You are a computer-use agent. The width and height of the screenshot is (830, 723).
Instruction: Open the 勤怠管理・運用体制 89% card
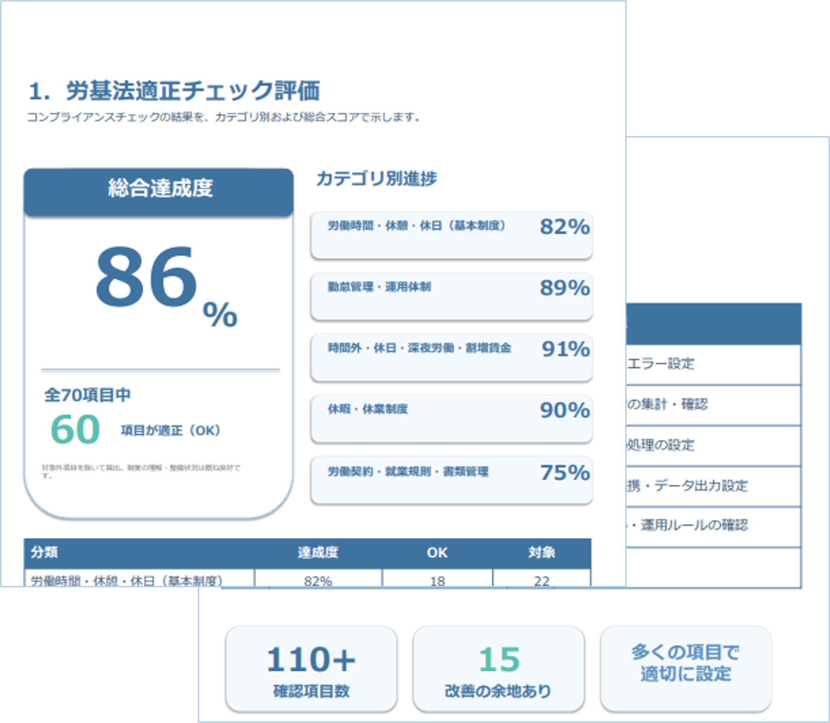[x=451, y=297]
